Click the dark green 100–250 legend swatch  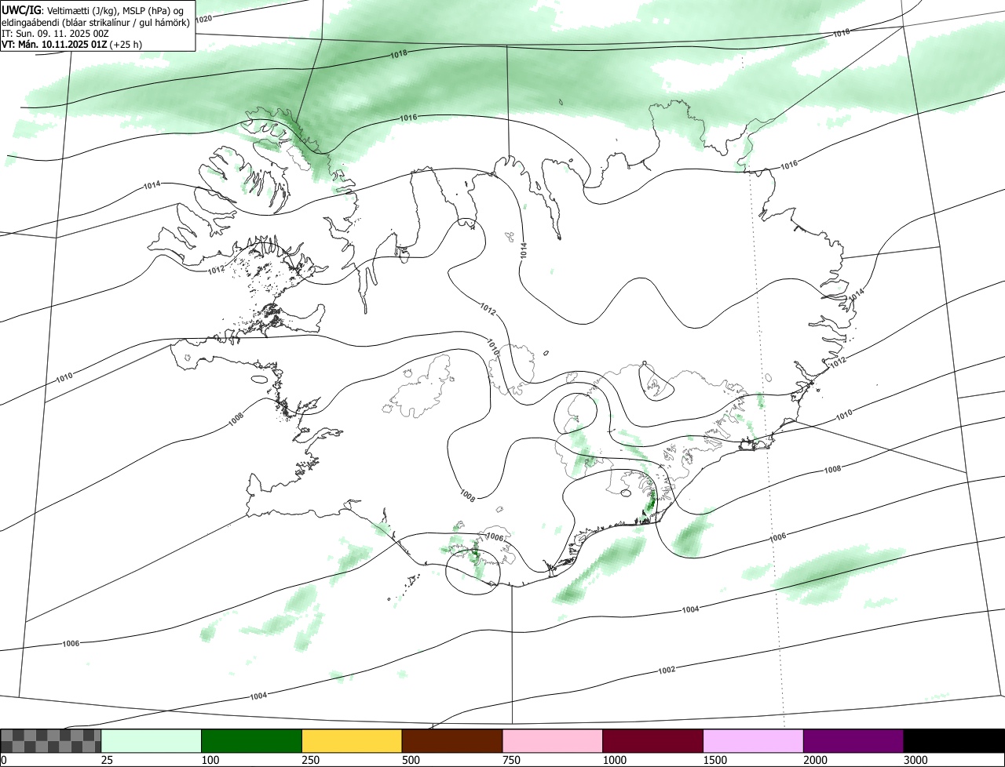pos(251,741)
